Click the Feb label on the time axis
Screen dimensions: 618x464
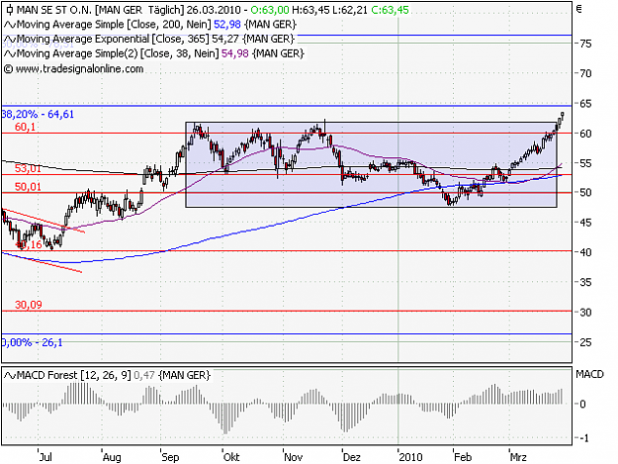point(463,457)
